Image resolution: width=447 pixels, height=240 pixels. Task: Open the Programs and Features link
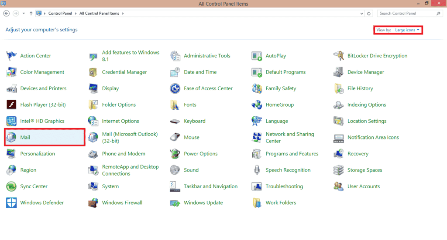click(x=292, y=154)
